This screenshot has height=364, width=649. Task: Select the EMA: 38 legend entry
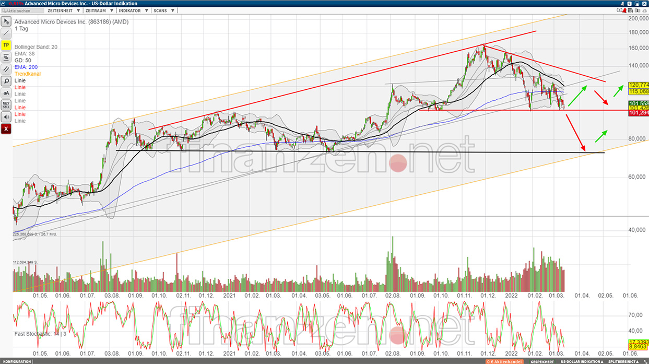click(x=25, y=54)
